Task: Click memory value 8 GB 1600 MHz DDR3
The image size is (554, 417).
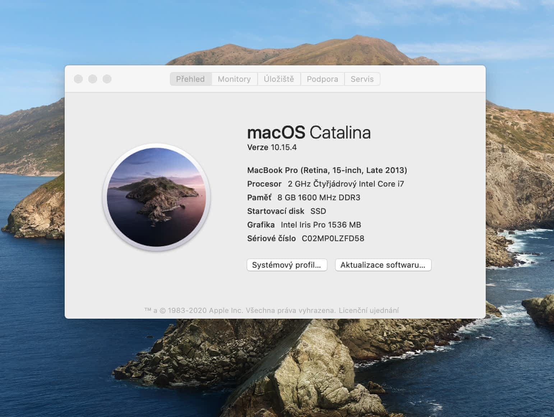Action: [319, 197]
